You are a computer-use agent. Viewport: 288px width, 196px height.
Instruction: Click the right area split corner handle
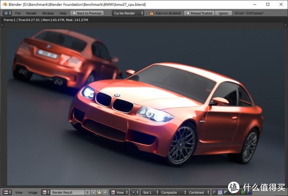(286, 25)
